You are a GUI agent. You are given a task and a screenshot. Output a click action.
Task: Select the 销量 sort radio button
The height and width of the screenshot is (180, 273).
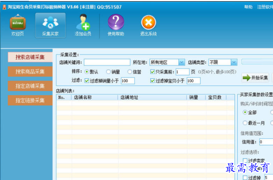108,72
